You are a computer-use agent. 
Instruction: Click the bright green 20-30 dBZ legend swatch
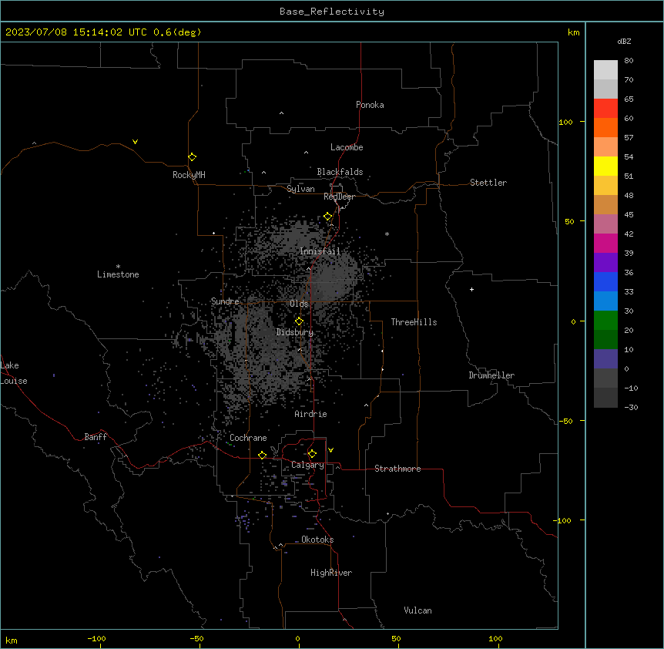point(605,321)
